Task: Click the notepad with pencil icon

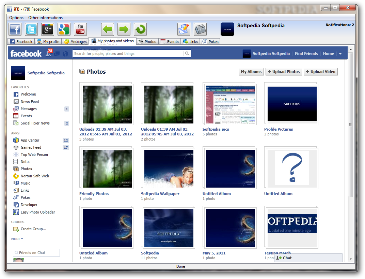Action: click(184, 29)
